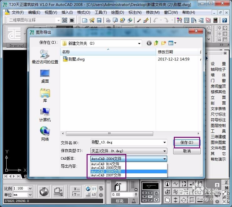The height and width of the screenshot is (207, 232).
Task: Click the cloud revision icon in the bottom right
Action: (x=167, y=200)
